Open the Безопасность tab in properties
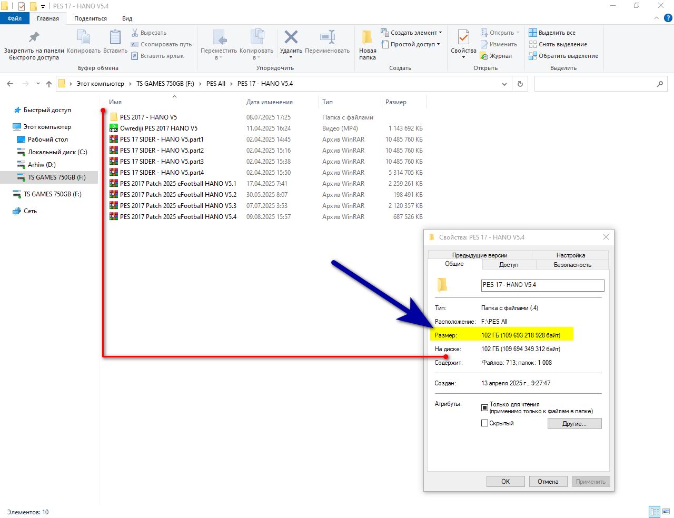Image resolution: width=674 pixels, height=518 pixels. click(572, 265)
